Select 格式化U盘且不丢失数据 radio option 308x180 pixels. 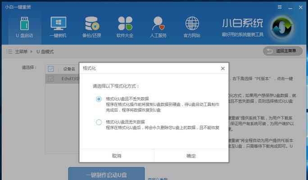click(x=99, y=99)
